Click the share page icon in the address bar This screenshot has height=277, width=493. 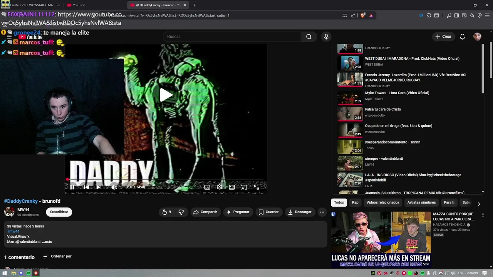[x=353, y=15]
